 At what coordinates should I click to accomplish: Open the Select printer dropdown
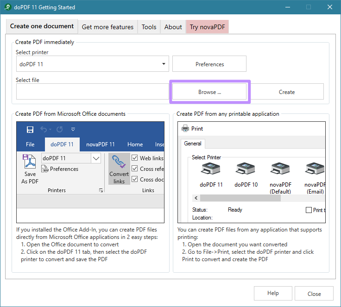click(x=92, y=64)
